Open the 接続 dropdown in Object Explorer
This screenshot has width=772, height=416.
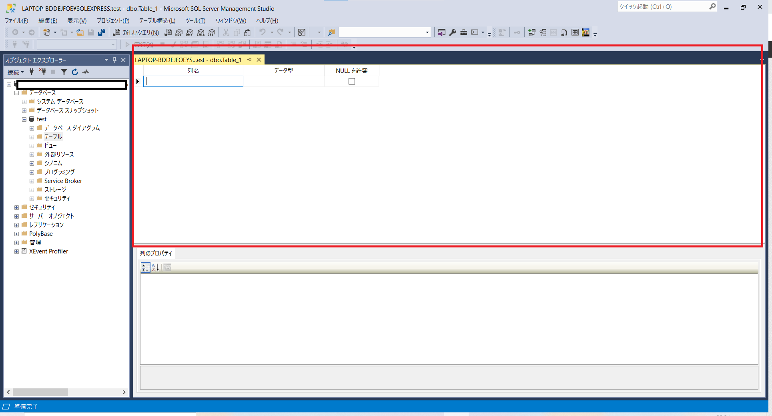(16, 72)
